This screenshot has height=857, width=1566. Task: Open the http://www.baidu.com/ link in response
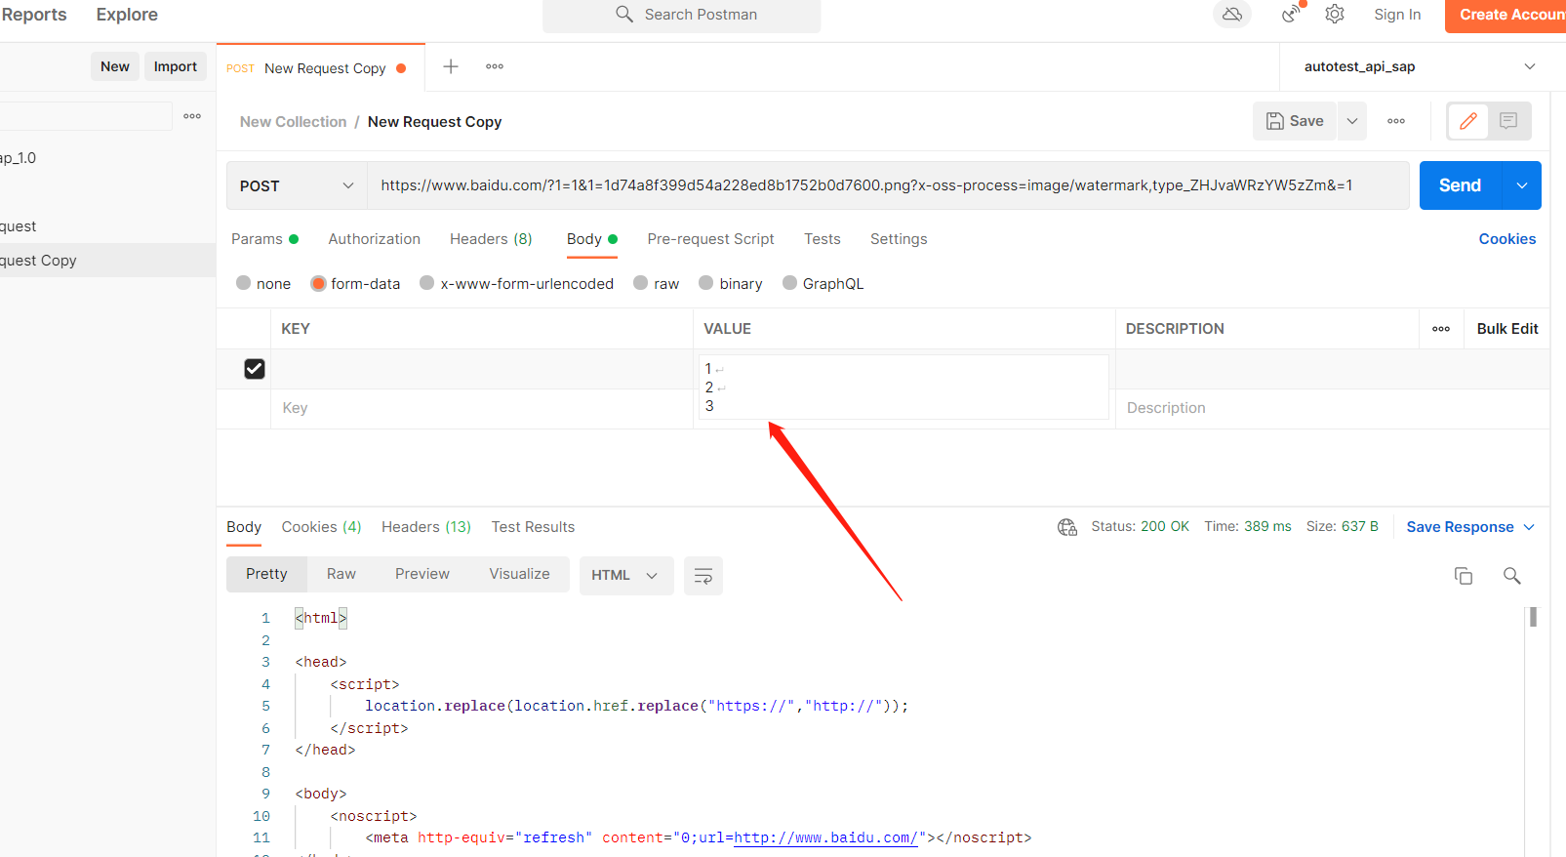coord(825,837)
